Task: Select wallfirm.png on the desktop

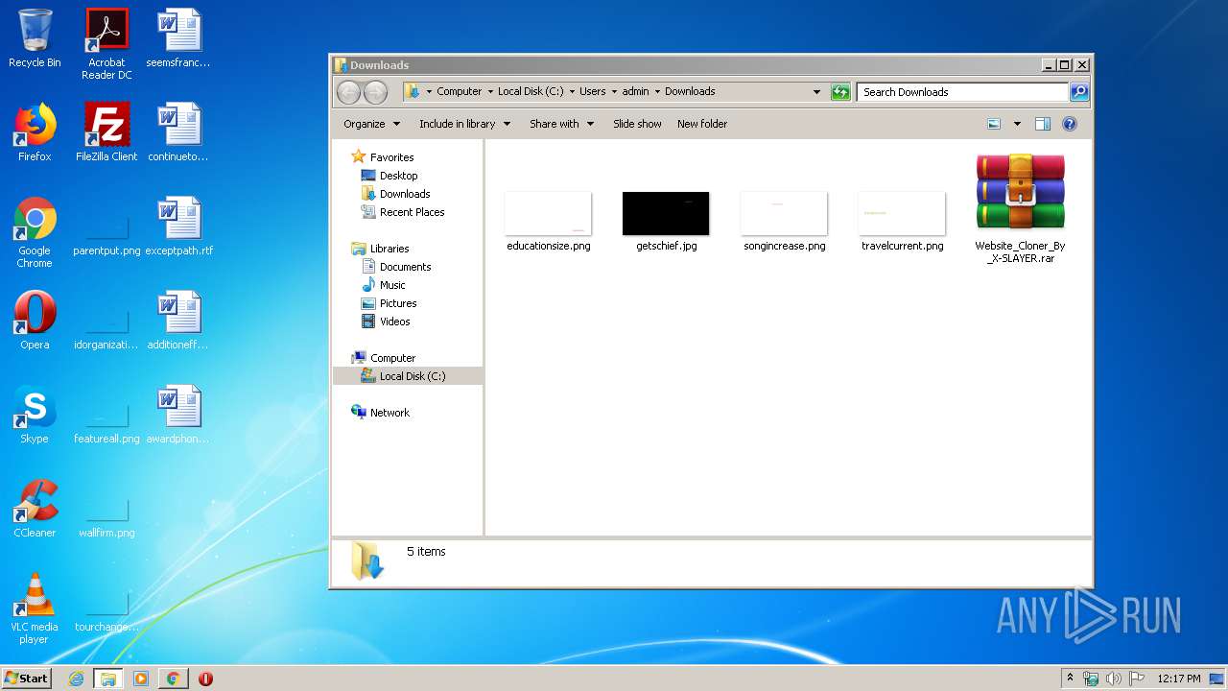Action: (106, 518)
